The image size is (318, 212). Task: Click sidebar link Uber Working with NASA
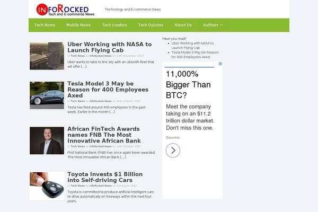click(x=192, y=46)
